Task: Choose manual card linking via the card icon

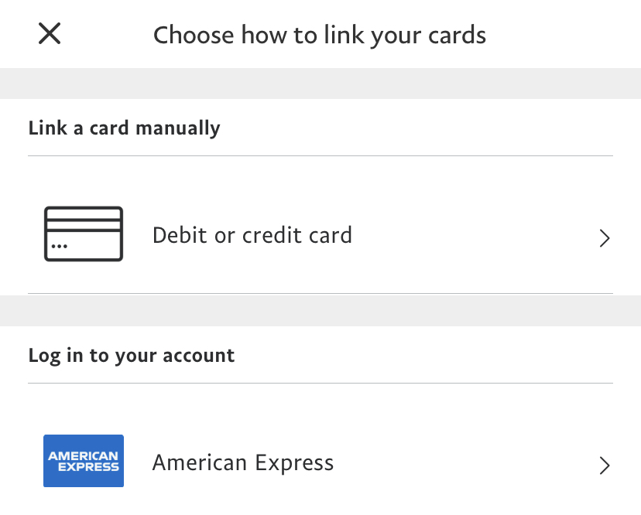Action: pyautogui.click(x=84, y=234)
